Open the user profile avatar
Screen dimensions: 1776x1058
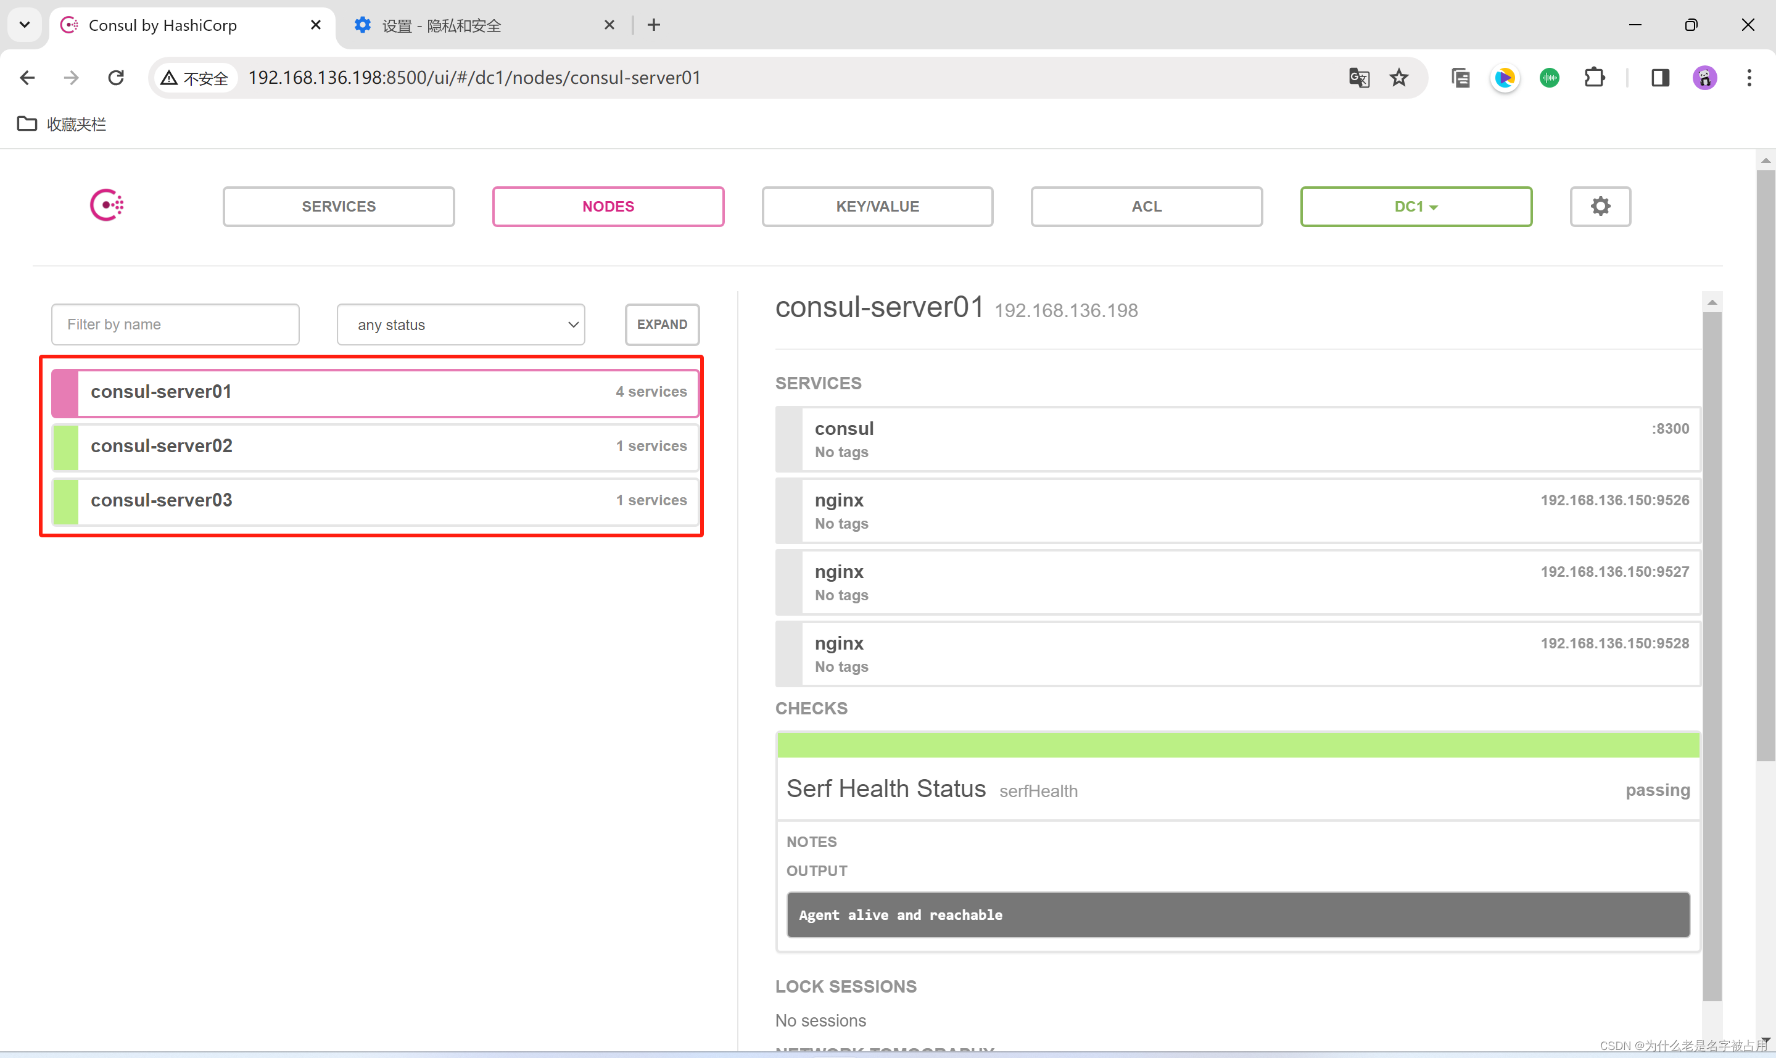[x=1704, y=78]
